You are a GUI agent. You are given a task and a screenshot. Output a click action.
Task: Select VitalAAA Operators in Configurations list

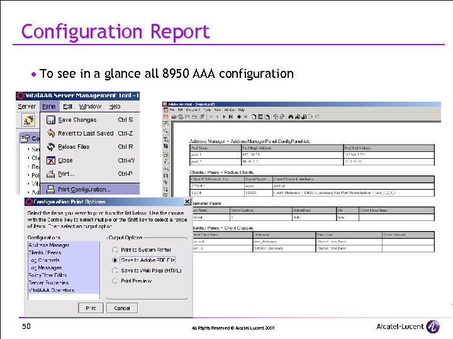click(64, 290)
